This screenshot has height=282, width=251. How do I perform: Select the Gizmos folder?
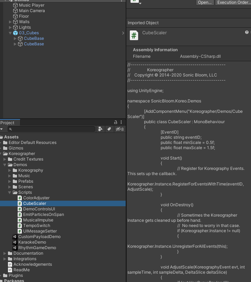click(x=16, y=148)
